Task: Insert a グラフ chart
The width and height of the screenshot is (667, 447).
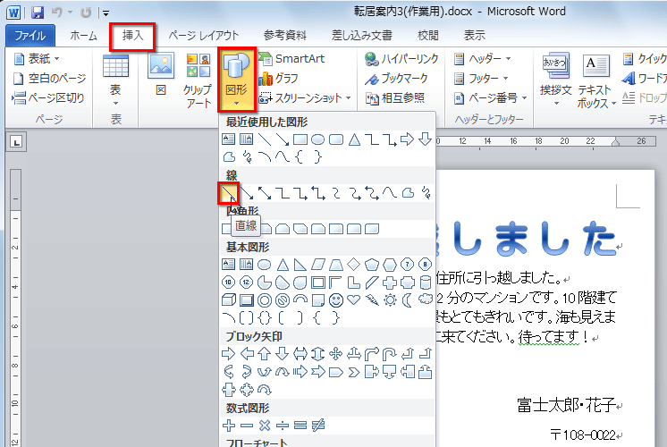Action: tap(279, 79)
